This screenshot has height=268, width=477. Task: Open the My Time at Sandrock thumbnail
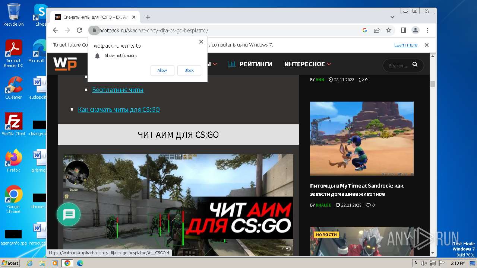(x=362, y=138)
